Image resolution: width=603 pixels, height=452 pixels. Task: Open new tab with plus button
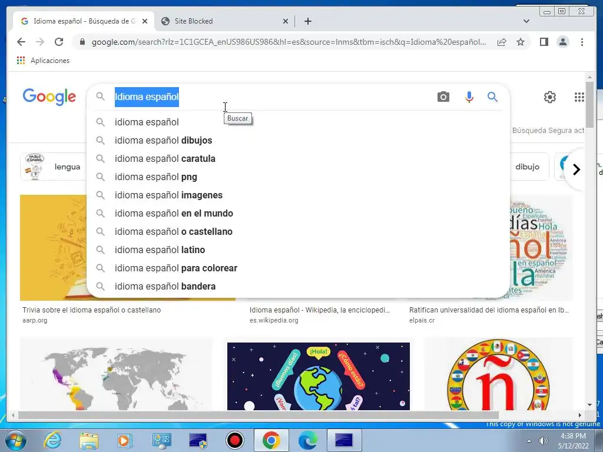point(307,21)
